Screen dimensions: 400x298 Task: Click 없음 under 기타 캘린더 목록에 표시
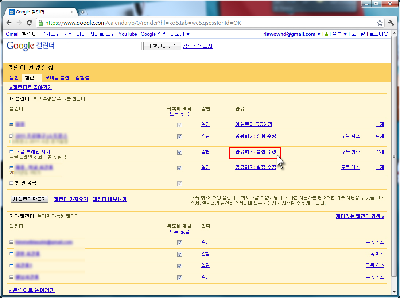pyautogui.click(x=185, y=232)
